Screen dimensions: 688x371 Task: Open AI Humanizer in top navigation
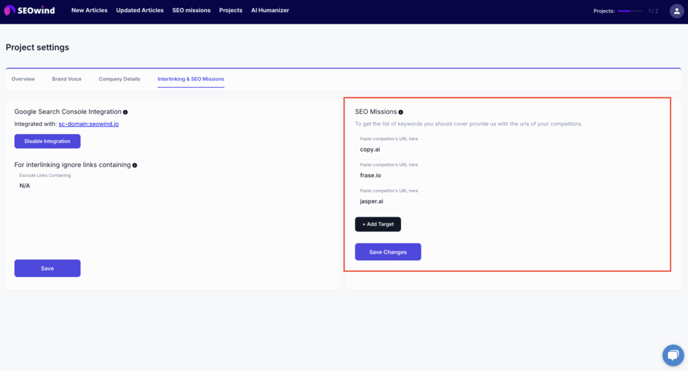271,11
